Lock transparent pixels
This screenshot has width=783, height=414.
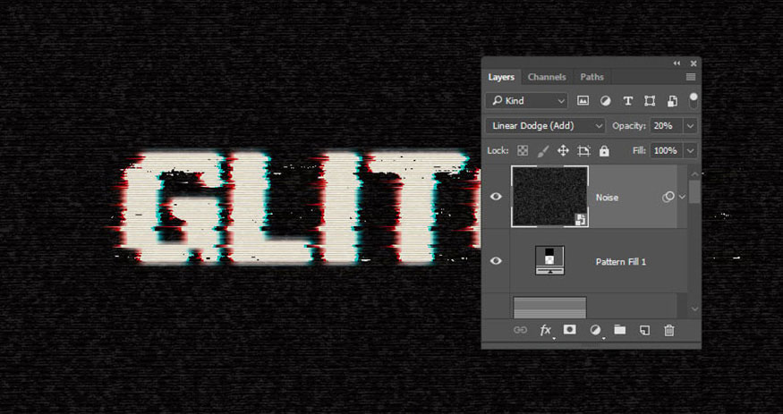click(523, 150)
